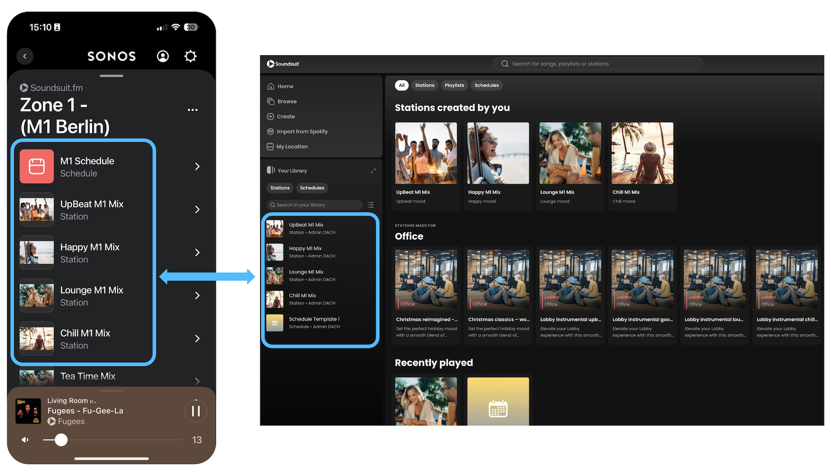The height and width of the screenshot is (475, 831).
Task: Open Chill M1 Mix station card
Action: [642, 164]
